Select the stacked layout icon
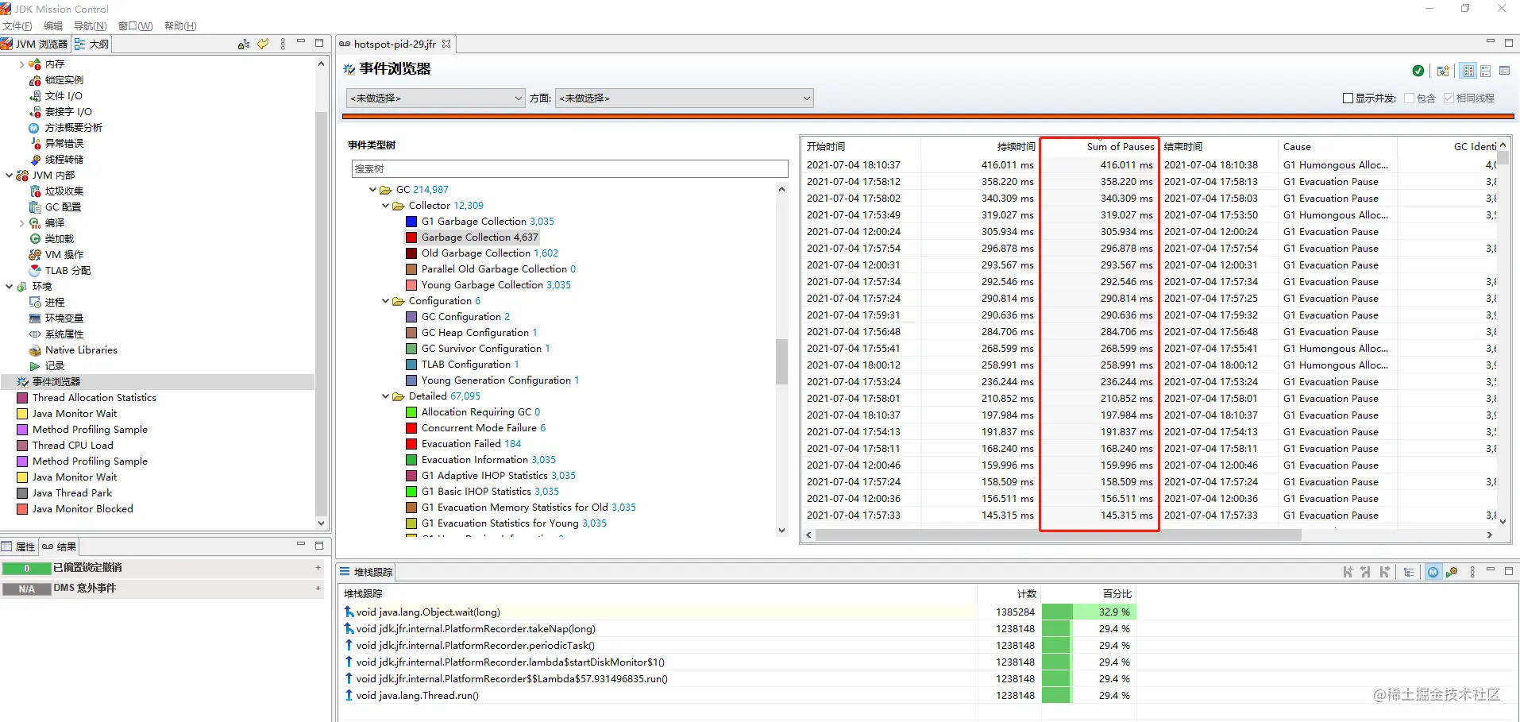Screen dimensions: 1520x722 (1486, 71)
